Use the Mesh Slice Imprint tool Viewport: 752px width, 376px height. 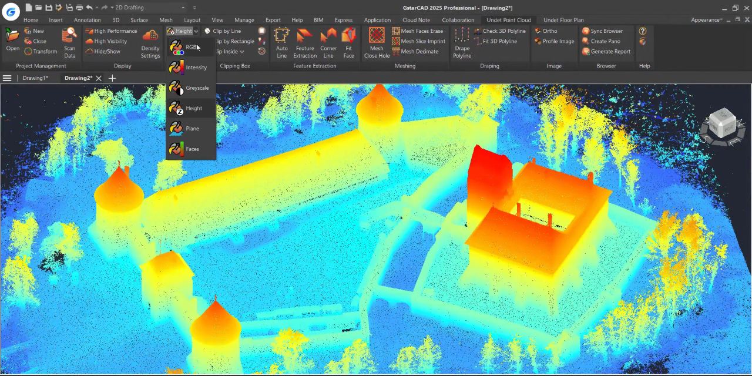[x=419, y=41]
